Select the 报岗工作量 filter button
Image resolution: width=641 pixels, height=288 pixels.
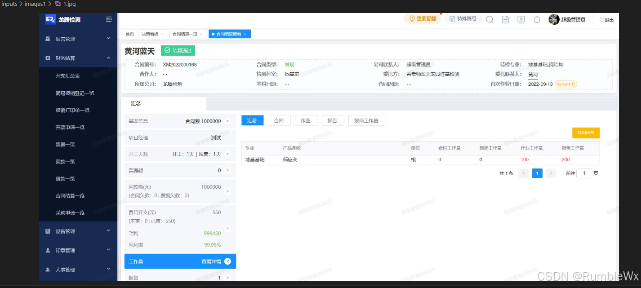[x=366, y=120]
